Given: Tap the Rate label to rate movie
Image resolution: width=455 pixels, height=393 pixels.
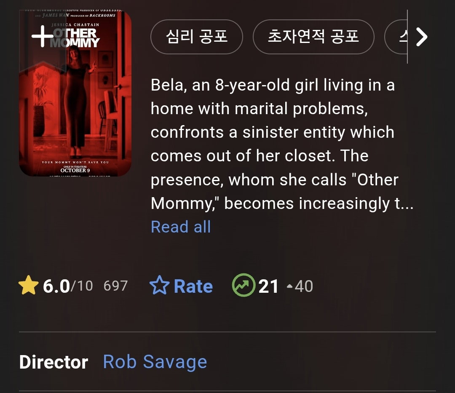Looking at the screenshot, I should pyautogui.click(x=193, y=286).
